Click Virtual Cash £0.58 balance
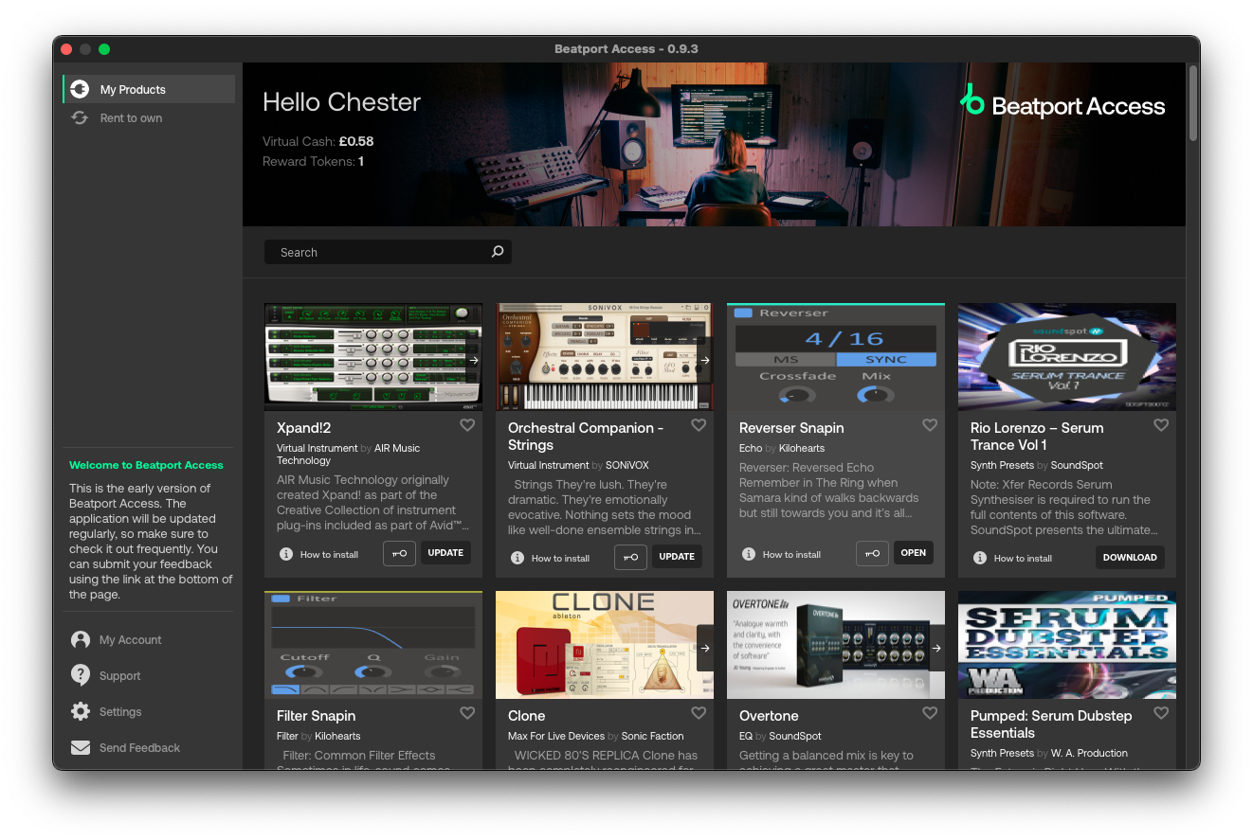This screenshot has height=840, width=1253. click(318, 141)
